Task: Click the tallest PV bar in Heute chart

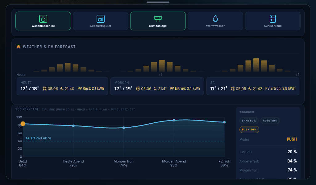Action: click(68, 67)
